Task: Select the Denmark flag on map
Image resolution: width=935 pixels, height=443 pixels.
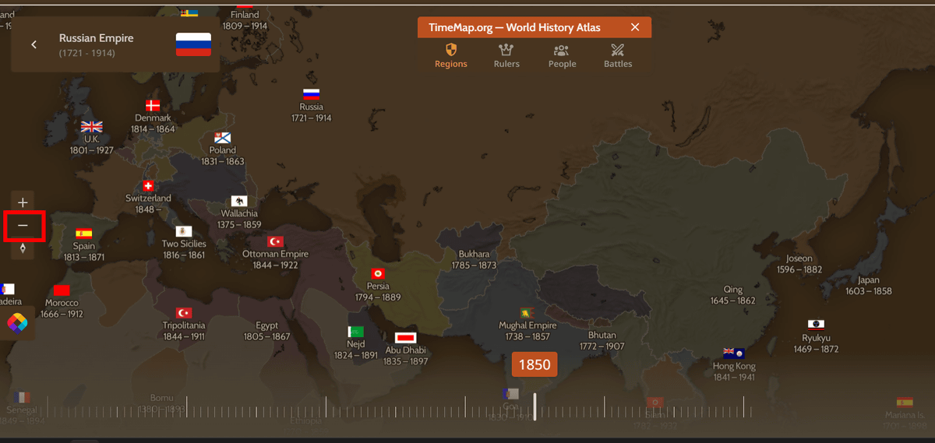Action: coord(153,106)
